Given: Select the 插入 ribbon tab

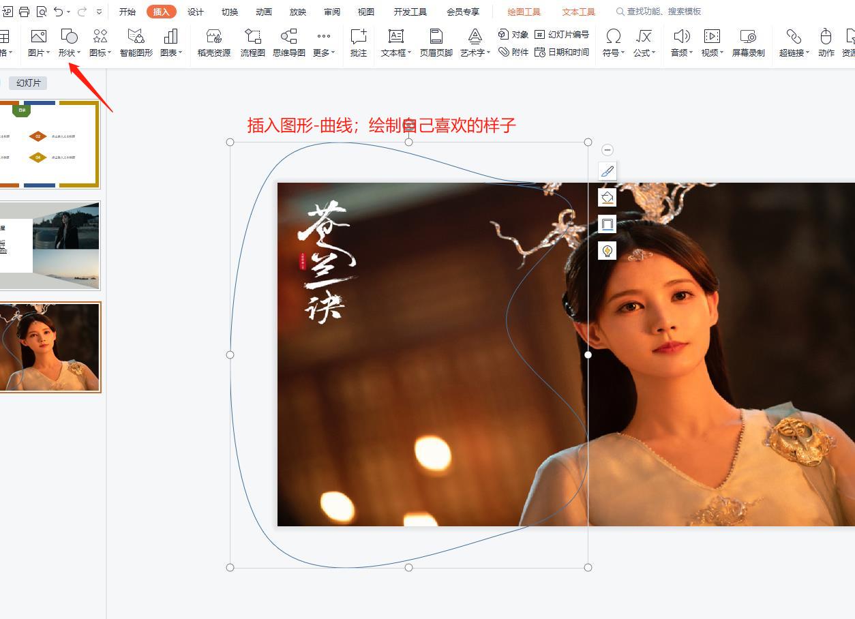Looking at the screenshot, I should click(162, 12).
